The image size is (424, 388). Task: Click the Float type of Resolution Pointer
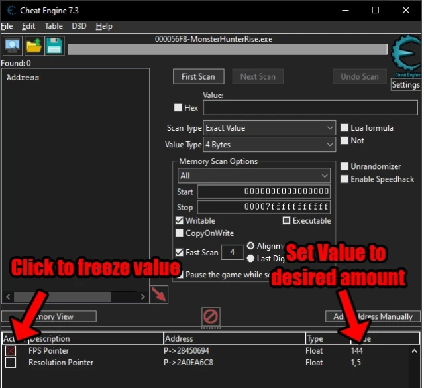click(x=314, y=363)
